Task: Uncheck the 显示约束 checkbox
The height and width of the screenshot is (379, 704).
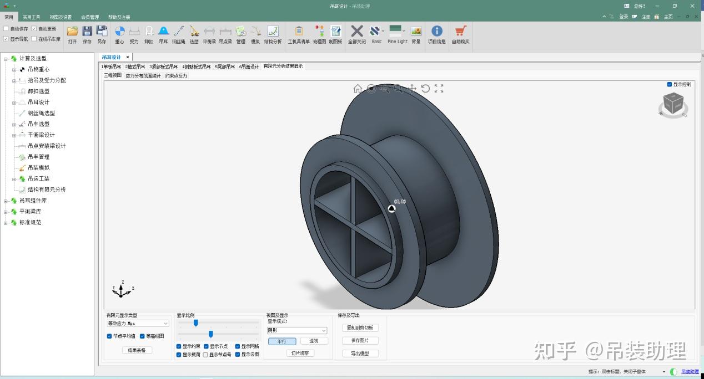Action: coord(179,346)
